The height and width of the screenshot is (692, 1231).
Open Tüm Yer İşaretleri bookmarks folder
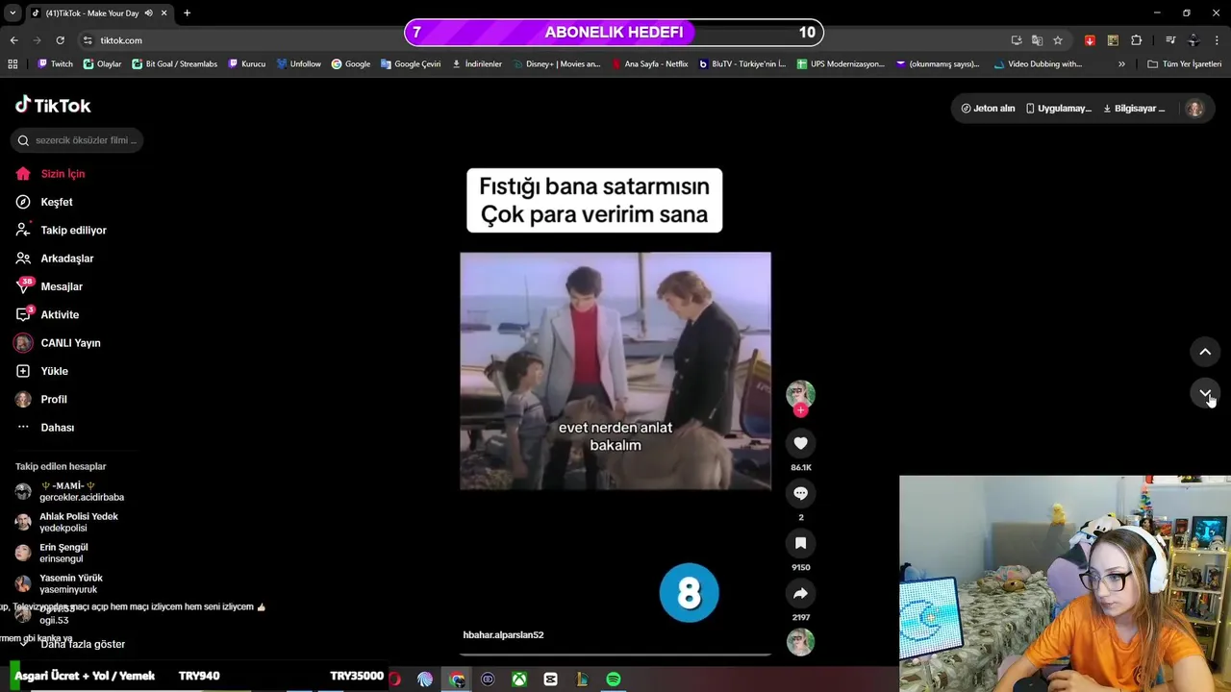click(1185, 64)
